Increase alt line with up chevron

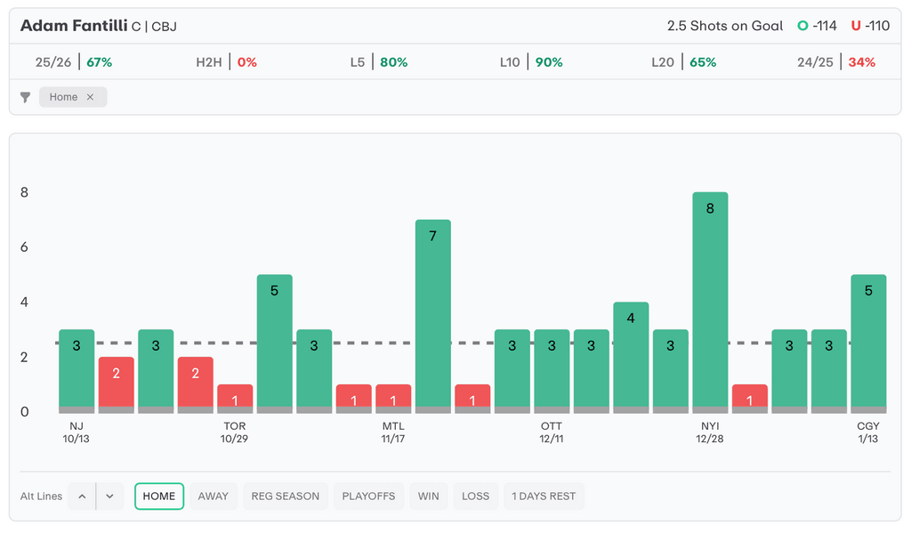click(x=82, y=497)
